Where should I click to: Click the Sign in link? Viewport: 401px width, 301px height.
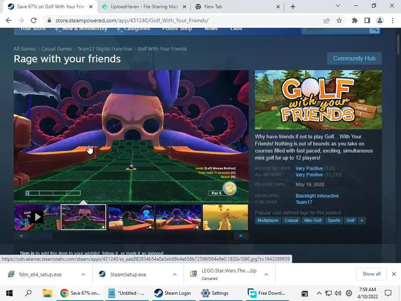(x=27, y=254)
